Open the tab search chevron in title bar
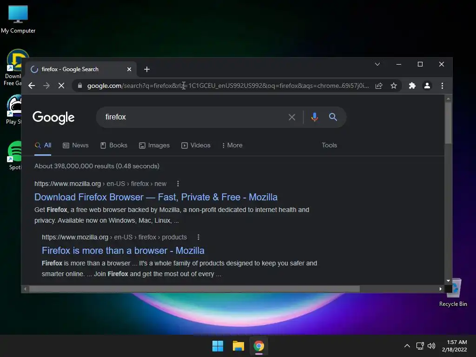The height and width of the screenshot is (357, 476). point(377,64)
